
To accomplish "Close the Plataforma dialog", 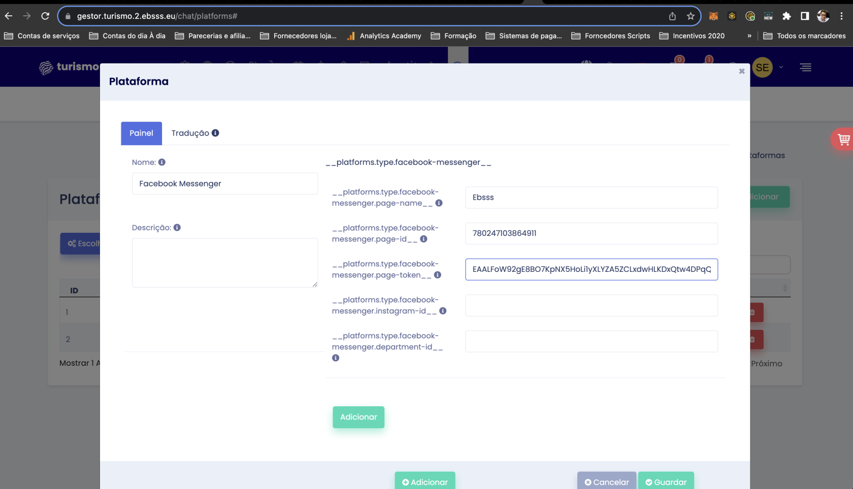I will (742, 72).
